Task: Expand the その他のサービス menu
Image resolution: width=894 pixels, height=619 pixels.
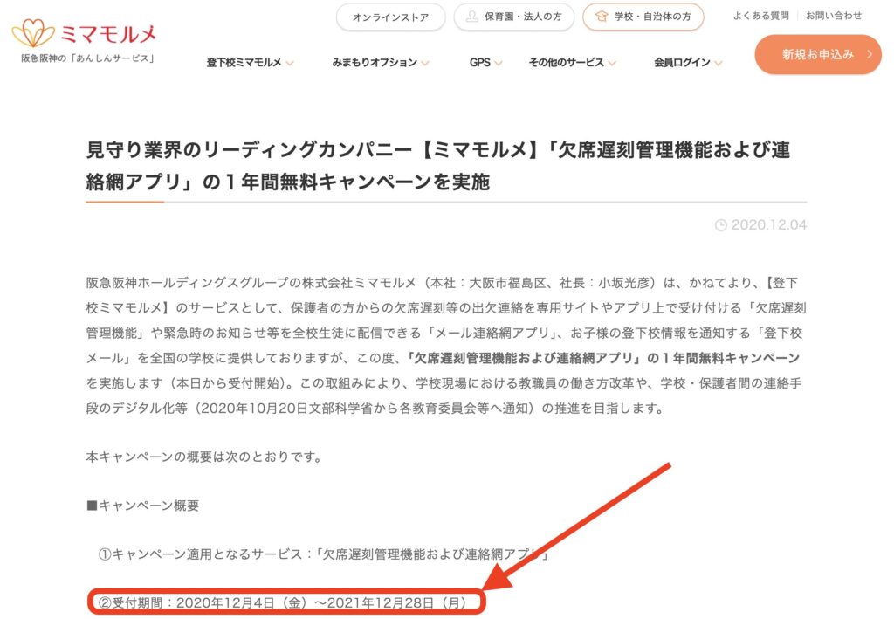Action: (572, 63)
